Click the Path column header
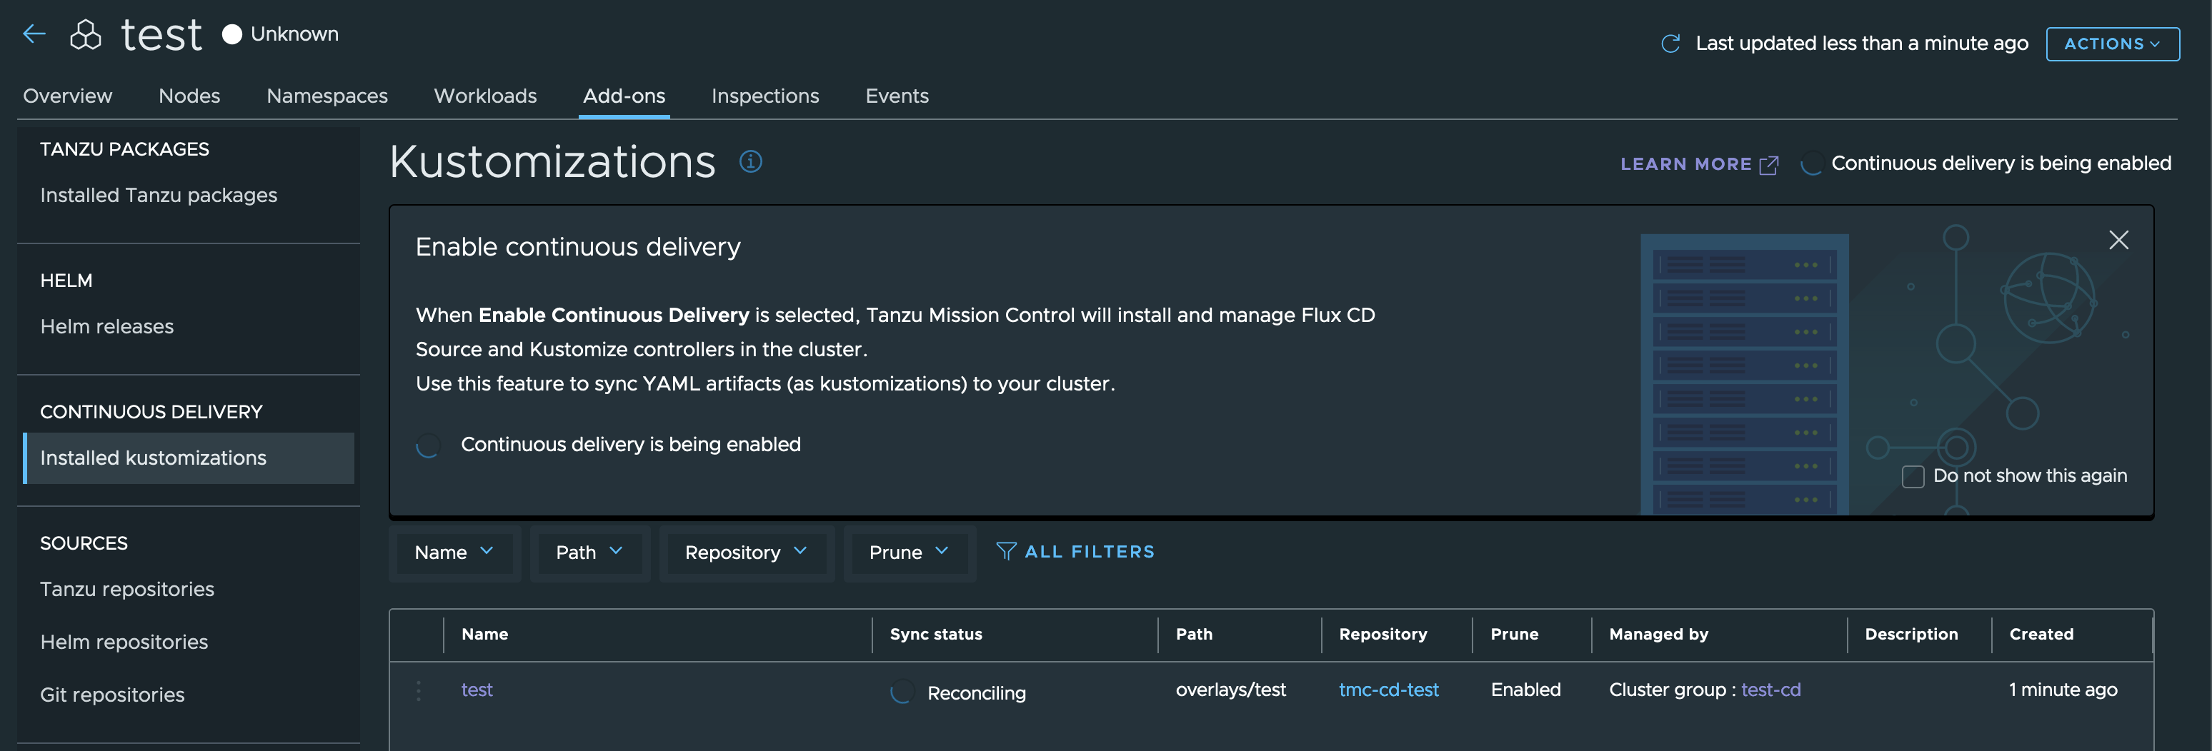Viewport: 2212px width, 751px height. [x=1194, y=634]
